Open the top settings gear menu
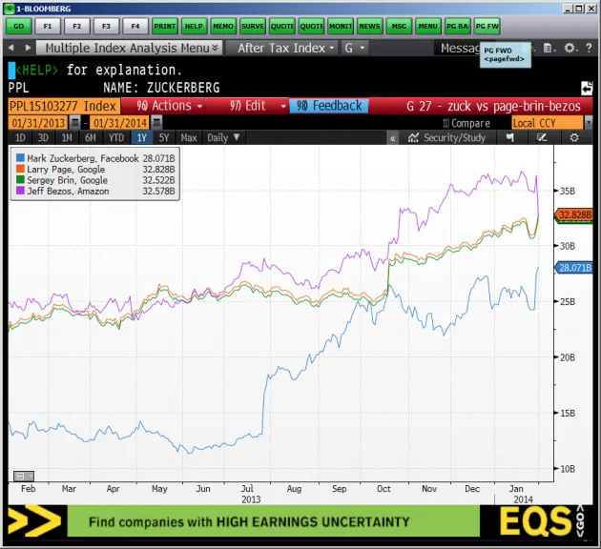Image resolution: width=601 pixels, height=549 pixels. (570, 48)
